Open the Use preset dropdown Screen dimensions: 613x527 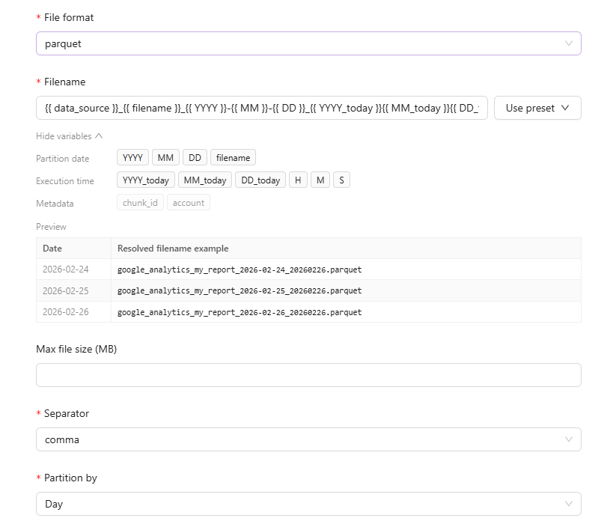coord(537,108)
